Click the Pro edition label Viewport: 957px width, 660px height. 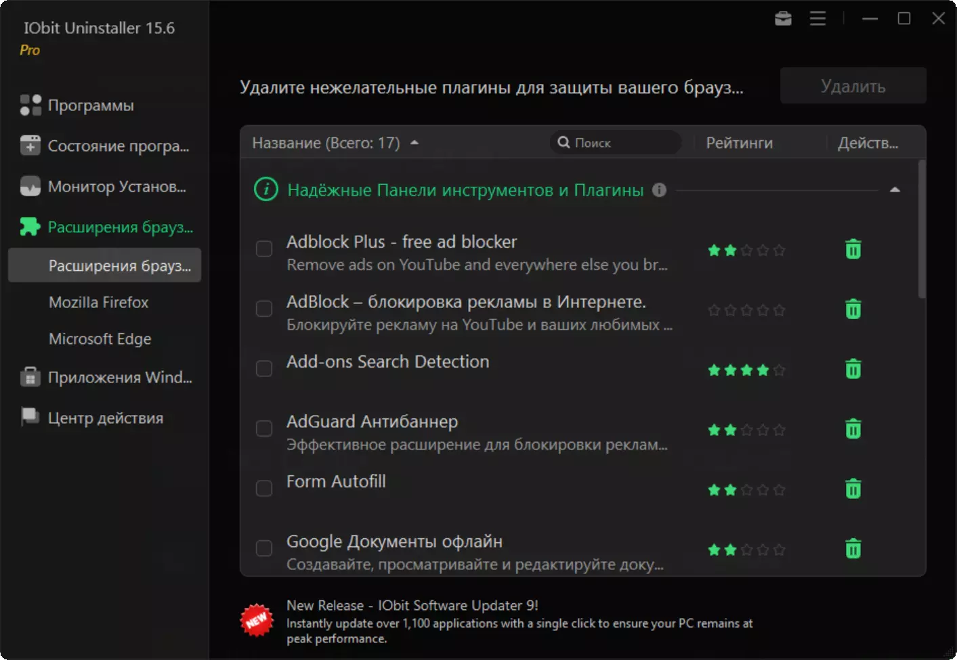30,50
